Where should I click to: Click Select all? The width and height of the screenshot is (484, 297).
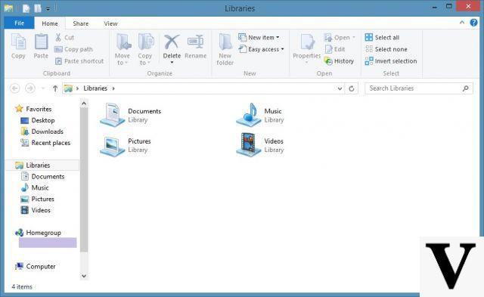pos(382,37)
